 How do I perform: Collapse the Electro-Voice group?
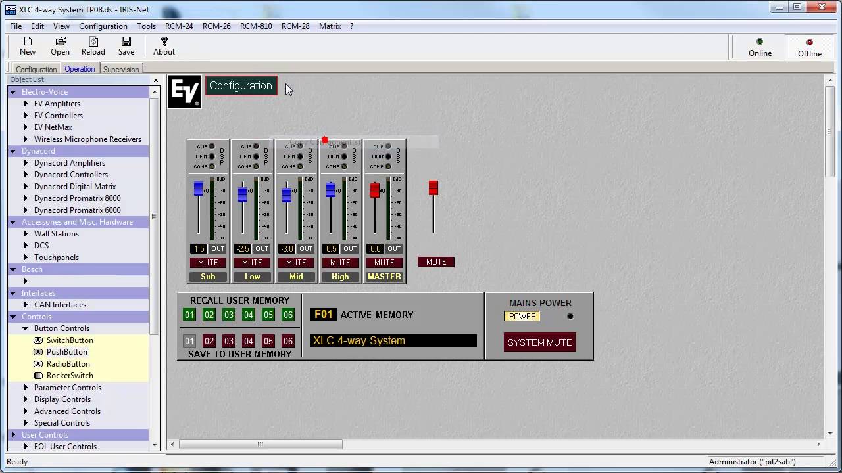[12, 92]
